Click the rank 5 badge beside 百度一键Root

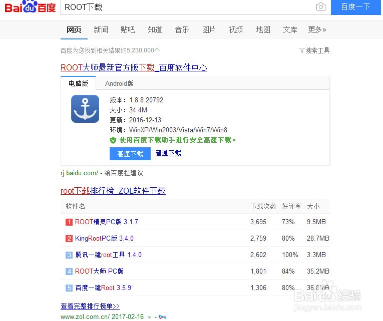pyautogui.click(x=69, y=288)
